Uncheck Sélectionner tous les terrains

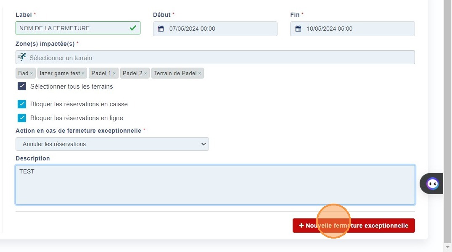[22, 87]
